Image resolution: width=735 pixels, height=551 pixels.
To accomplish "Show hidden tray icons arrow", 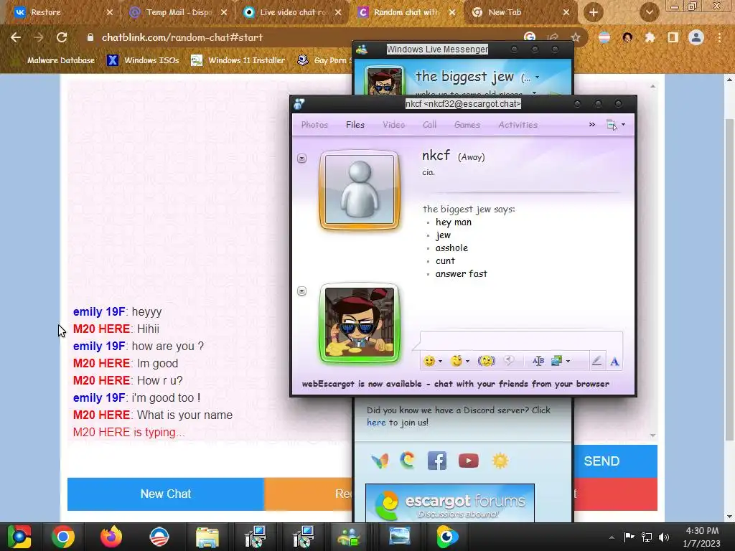I will coord(612,537).
